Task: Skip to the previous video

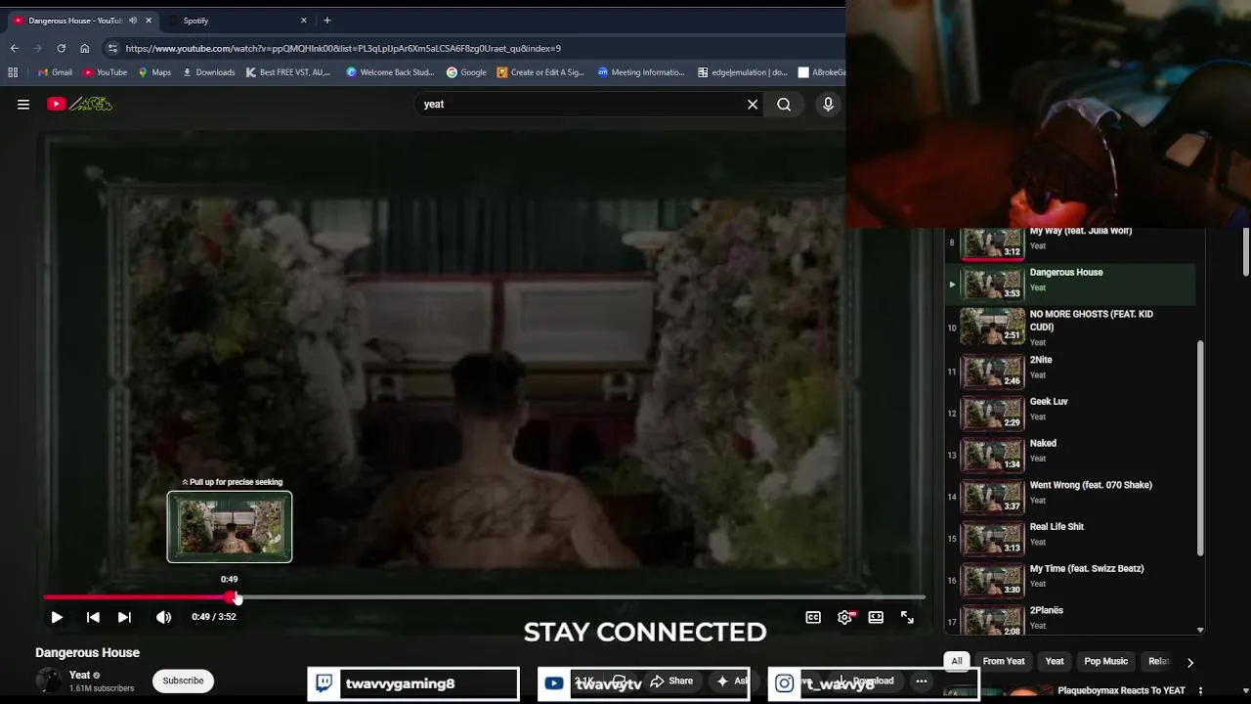Action: 93,617
